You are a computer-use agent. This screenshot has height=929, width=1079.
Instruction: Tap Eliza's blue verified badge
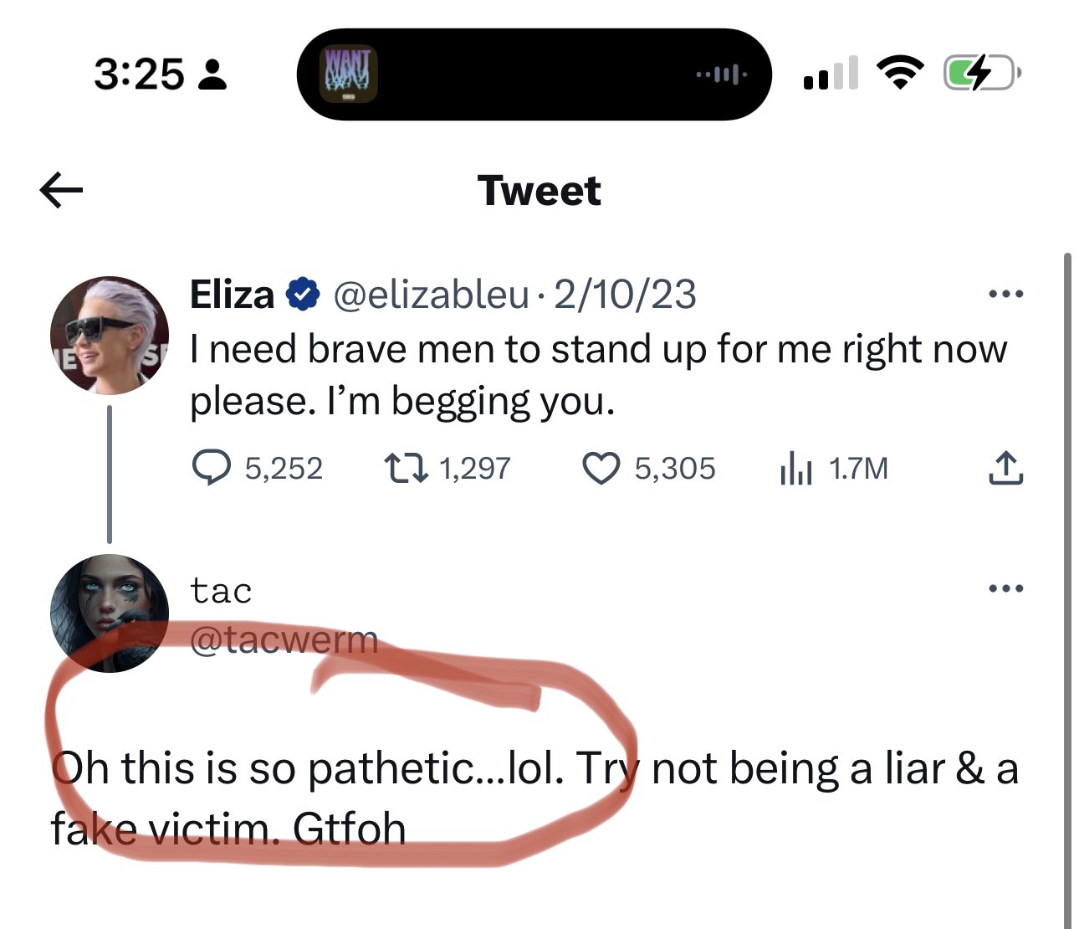coord(303,295)
